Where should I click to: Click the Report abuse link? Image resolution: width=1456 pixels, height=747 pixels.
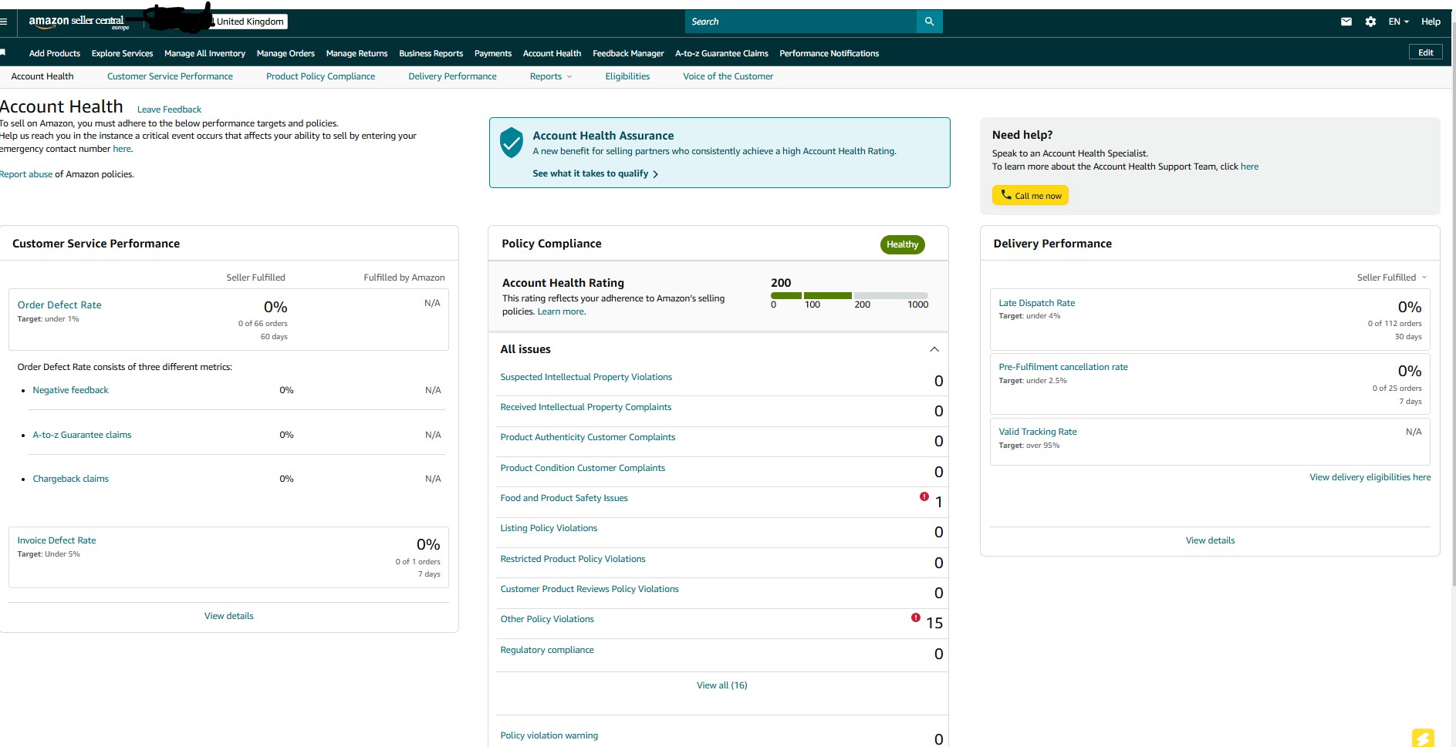coord(26,174)
